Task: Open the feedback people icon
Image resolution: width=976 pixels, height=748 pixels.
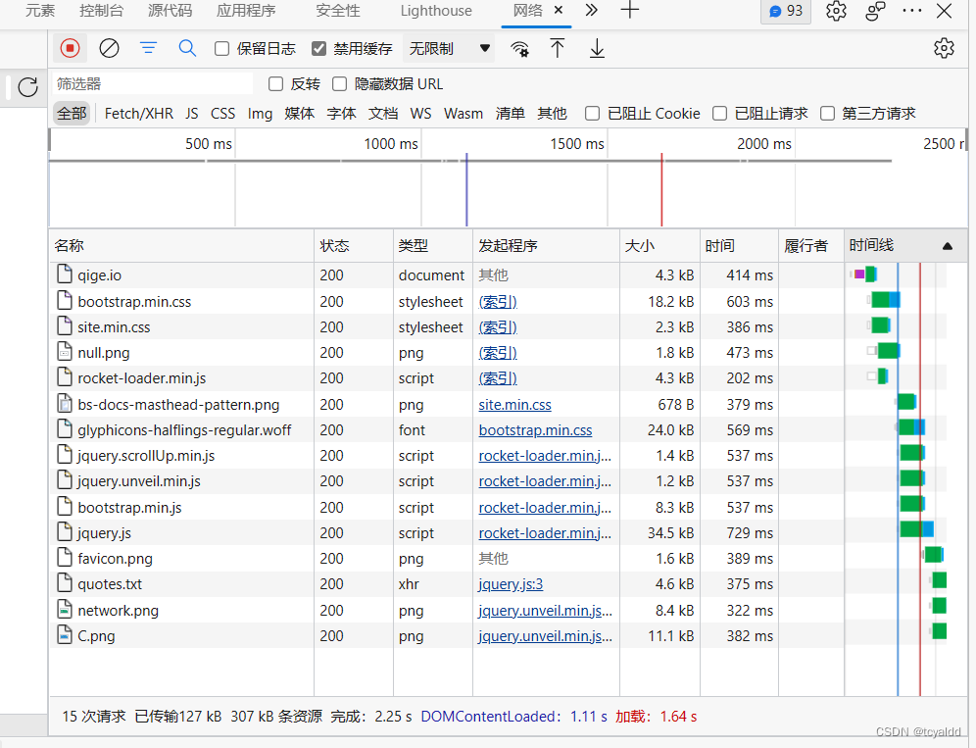Action: coord(875,11)
